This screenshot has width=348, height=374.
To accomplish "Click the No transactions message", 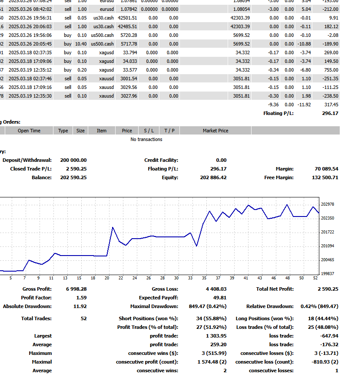I will 146,139.
